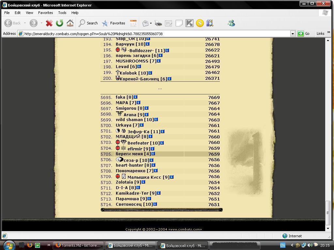Viewport: 334px width, 250px height.
Task: Open the address bar dropdown arrow
Action: [293, 34]
